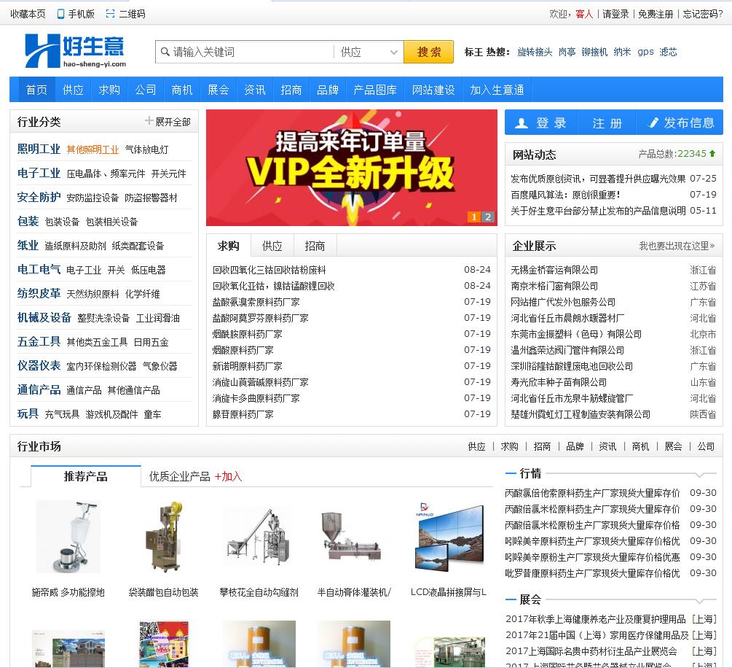The image size is (732, 668).
Task: Click the user icon on 登录 button
Action: coord(521,123)
